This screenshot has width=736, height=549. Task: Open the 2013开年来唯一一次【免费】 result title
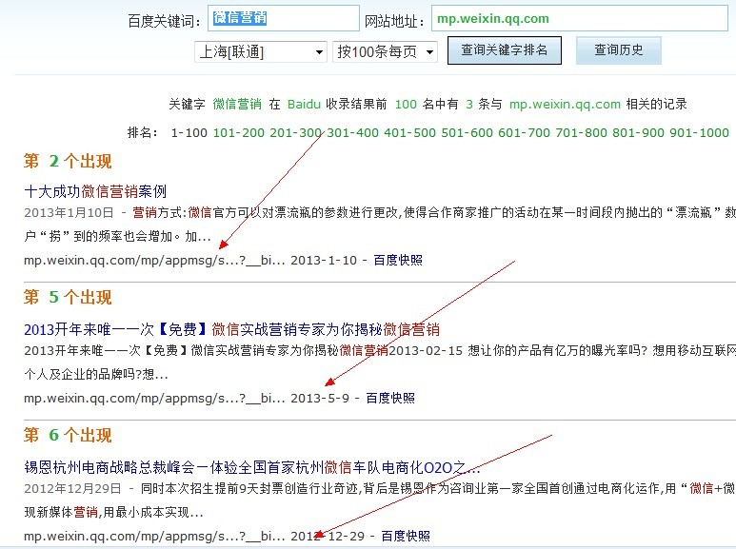click(x=231, y=329)
